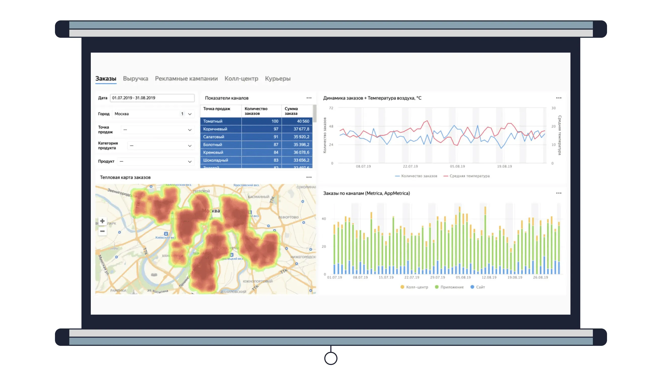Click the Киевский вокзал map marker

click(166, 234)
